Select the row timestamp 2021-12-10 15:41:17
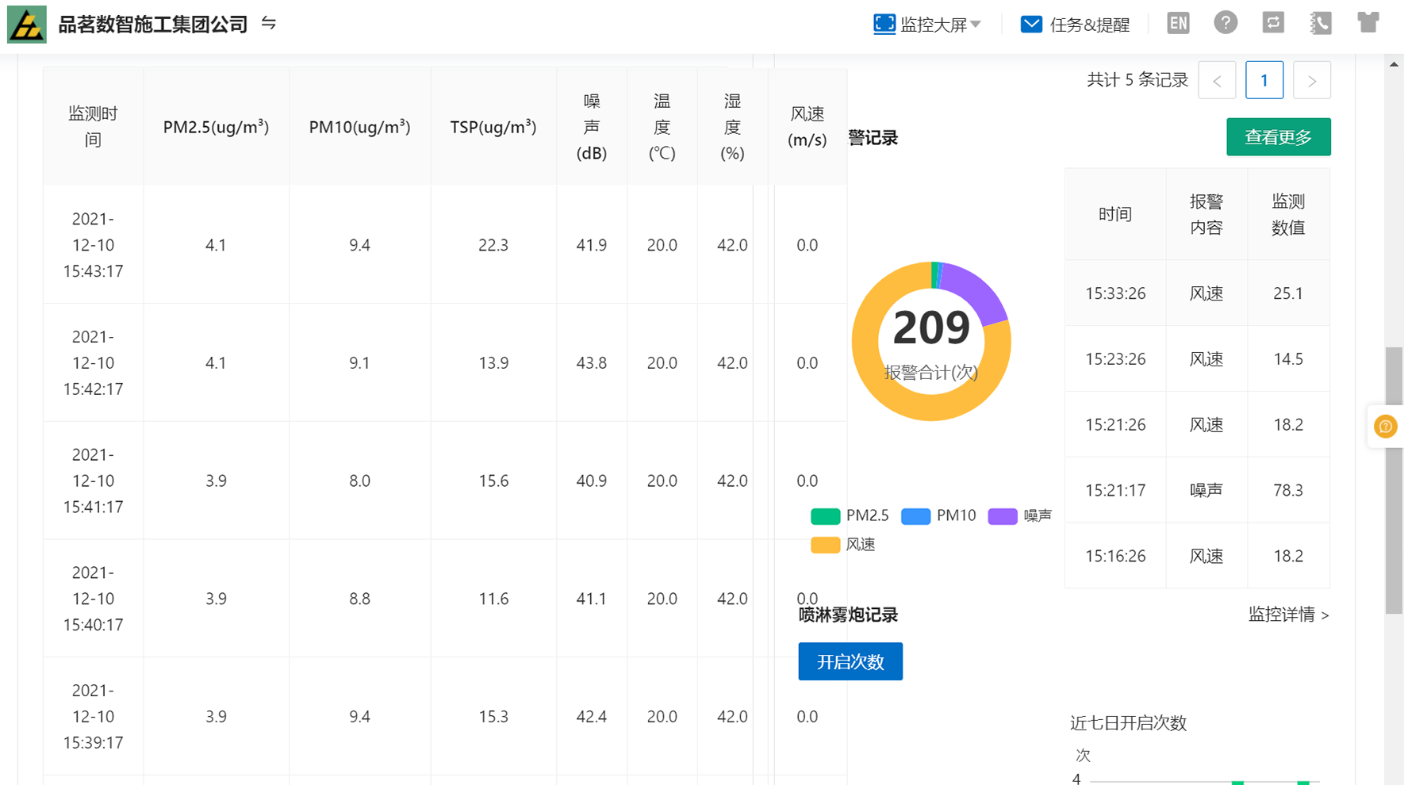This screenshot has width=1404, height=785. [93, 481]
